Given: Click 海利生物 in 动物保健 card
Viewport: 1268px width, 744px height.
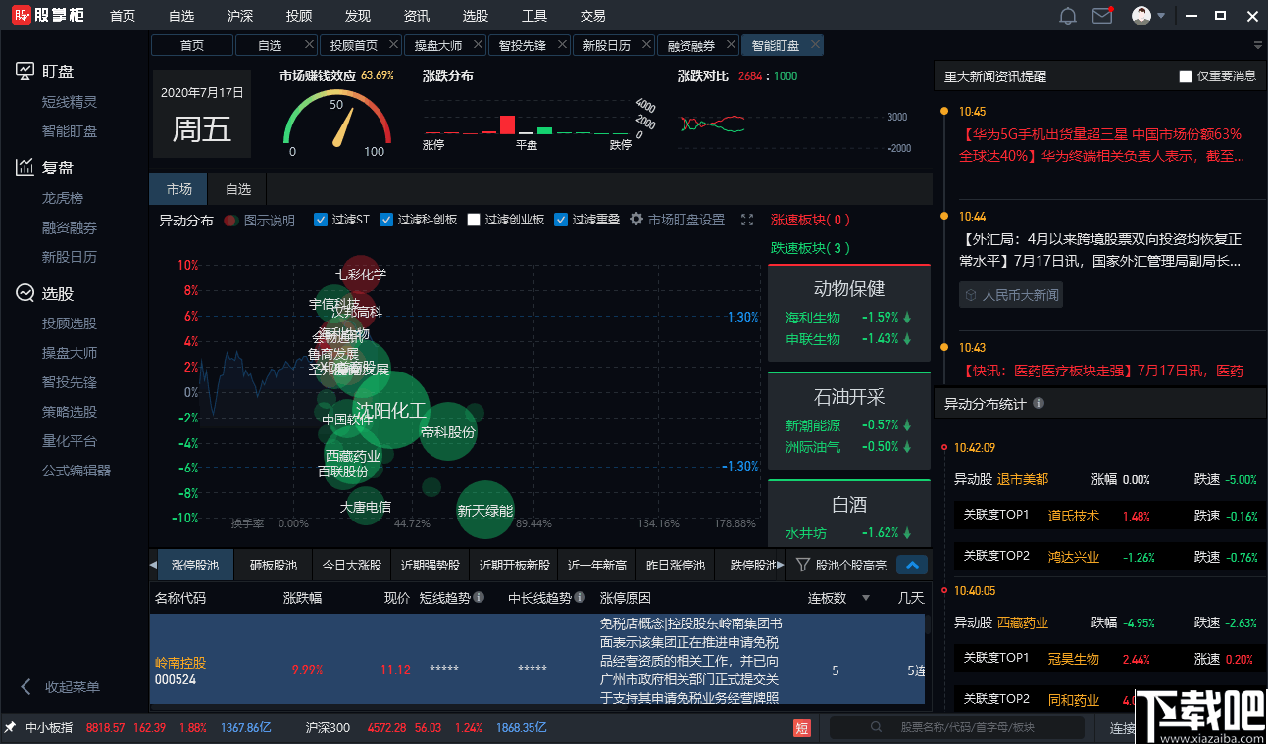Looking at the screenshot, I should tap(813, 318).
